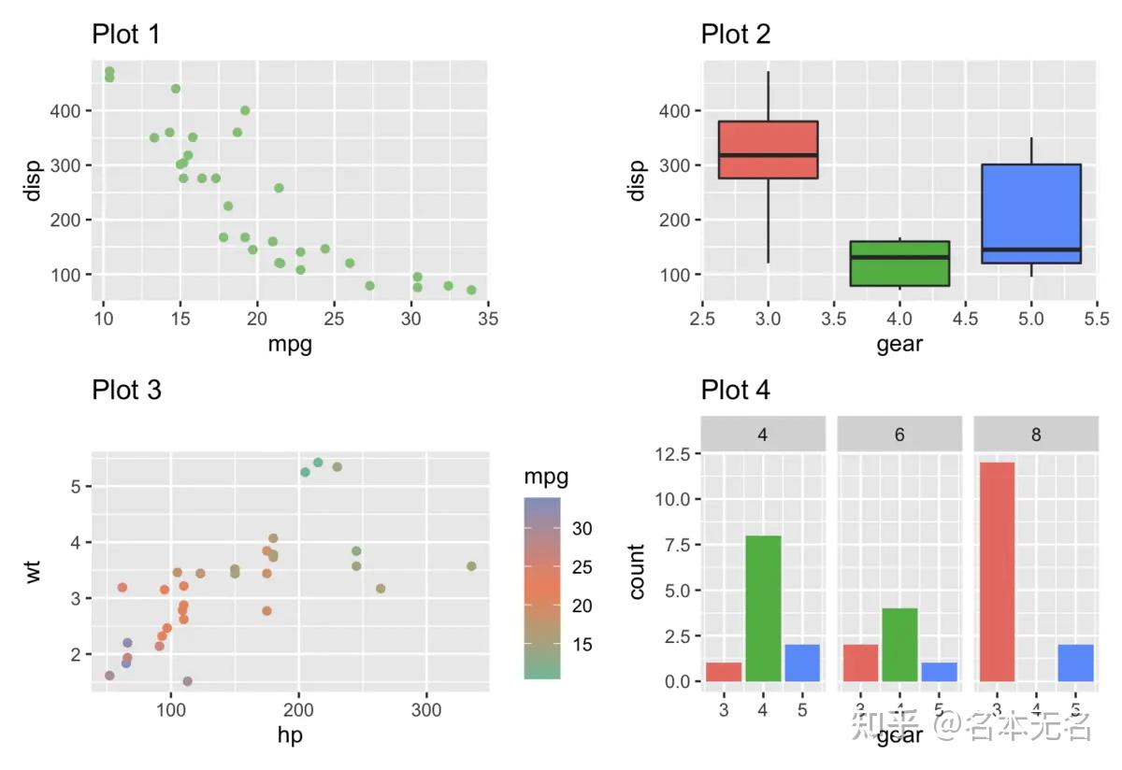The image size is (1122, 770).
Task: Click the "Plot 2" title
Action: [x=736, y=35]
